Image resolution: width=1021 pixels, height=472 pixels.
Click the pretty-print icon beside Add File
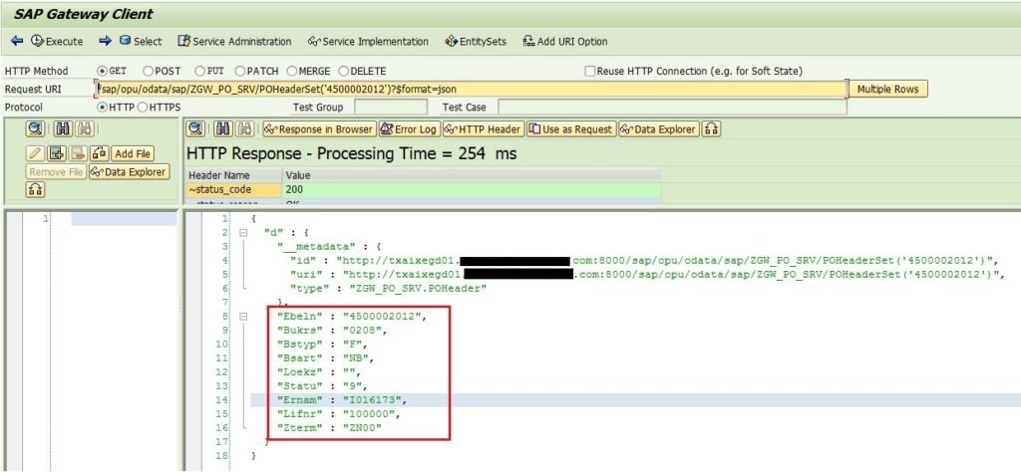(x=99, y=153)
